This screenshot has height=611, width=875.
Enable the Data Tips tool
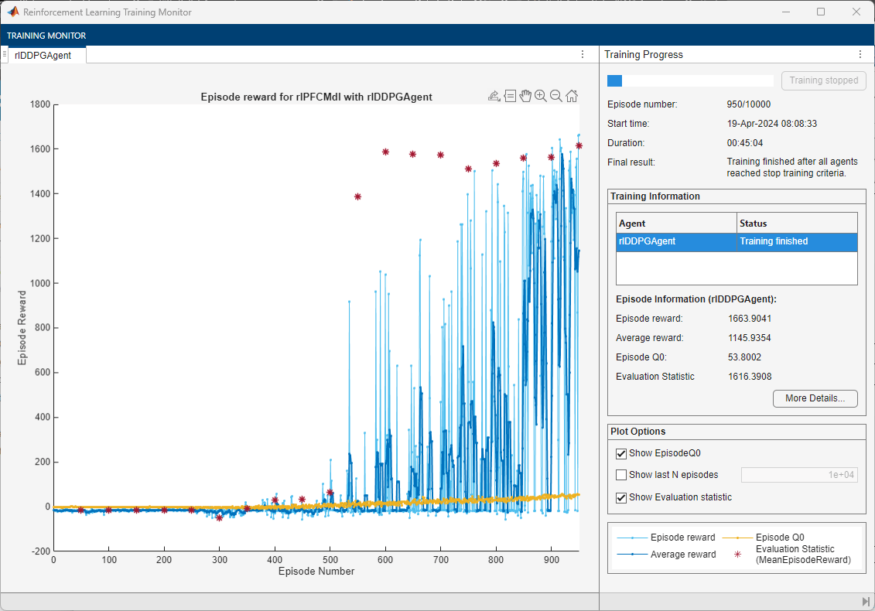(510, 96)
